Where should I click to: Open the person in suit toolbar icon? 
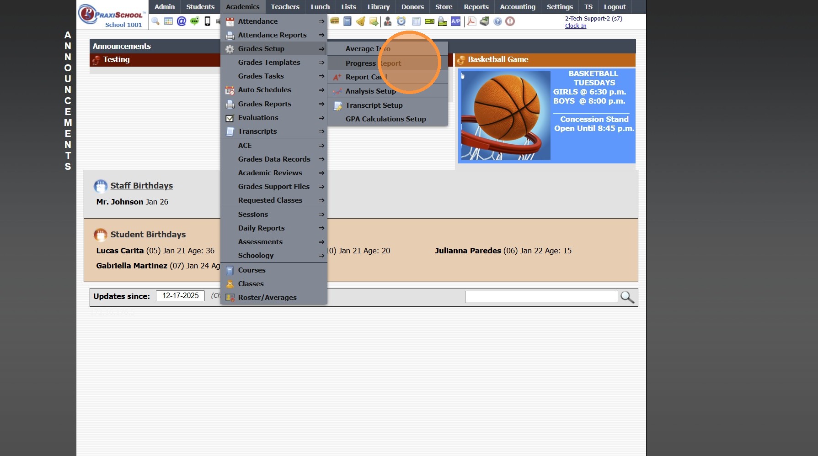tap(388, 21)
